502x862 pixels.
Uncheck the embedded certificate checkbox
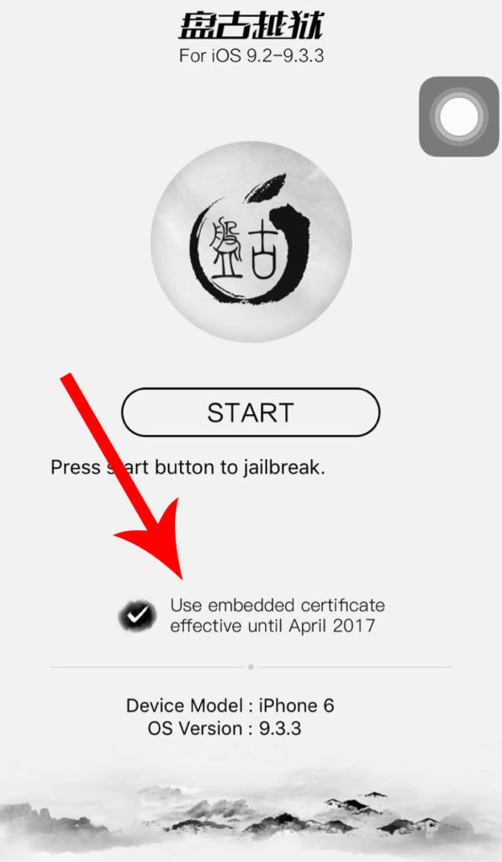[x=135, y=615]
